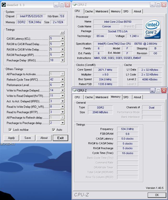This screenshot has width=168, height=200.
Task: Open the Read to Write Delay (tRD_WR) dropdown
Action: point(62,107)
